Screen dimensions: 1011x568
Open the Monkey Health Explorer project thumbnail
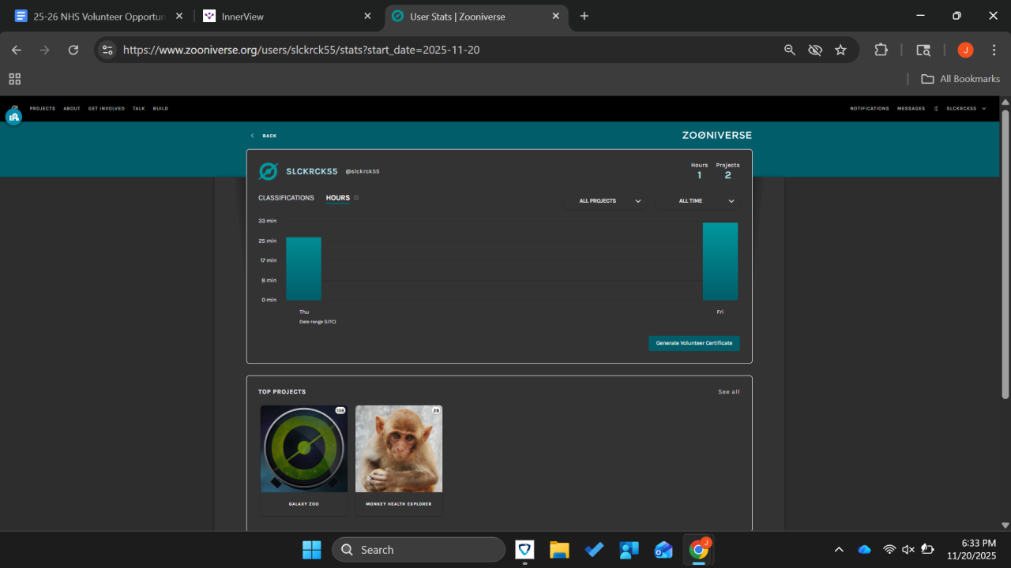click(399, 449)
